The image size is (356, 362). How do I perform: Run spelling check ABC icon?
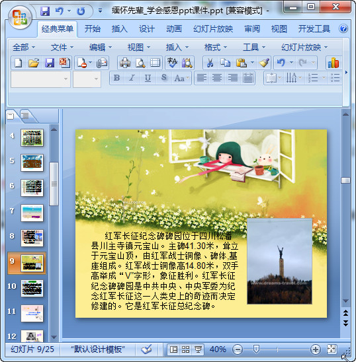point(172,63)
